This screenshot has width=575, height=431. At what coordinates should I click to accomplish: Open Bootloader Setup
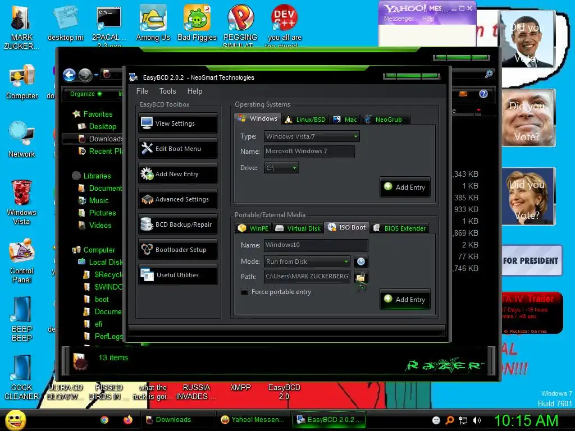[x=178, y=250]
